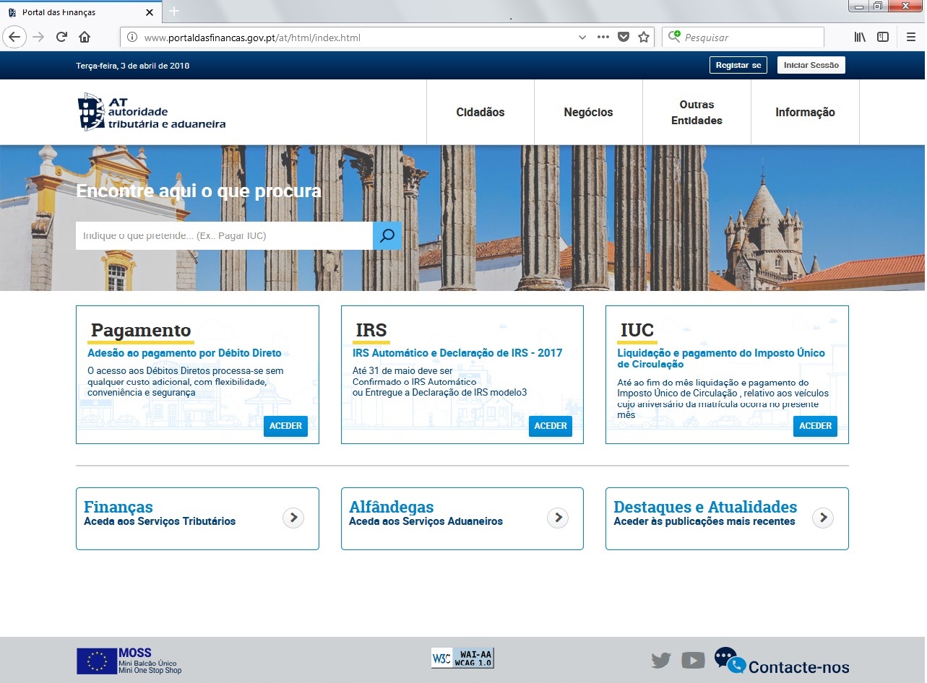This screenshot has width=927, height=683.
Task: Click Aceda aos Serviços Tributários text
Action: coord(160,521)
